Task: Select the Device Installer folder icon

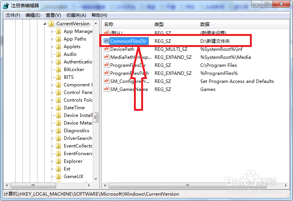Action: tap(59, 115)
